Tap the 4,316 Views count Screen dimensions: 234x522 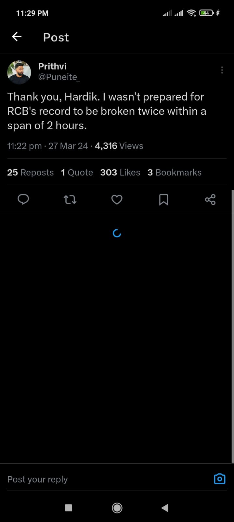[119, 146]
